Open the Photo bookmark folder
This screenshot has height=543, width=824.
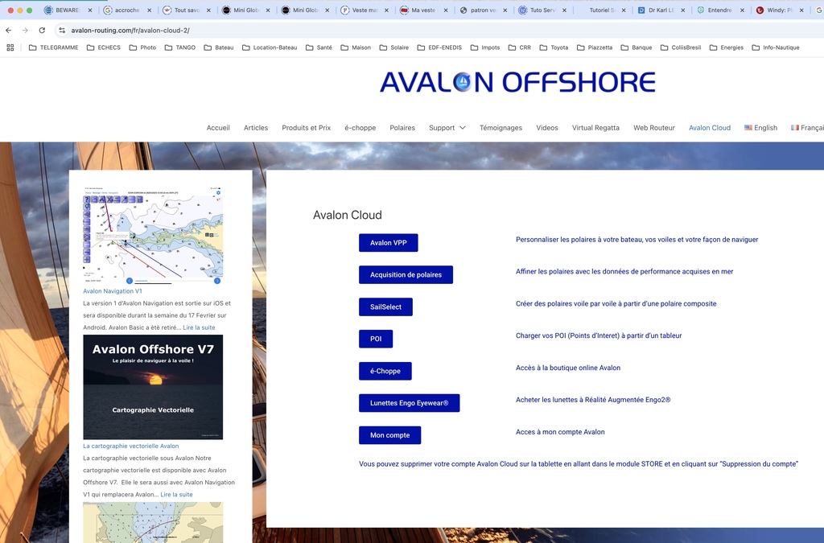click(142, 47)
